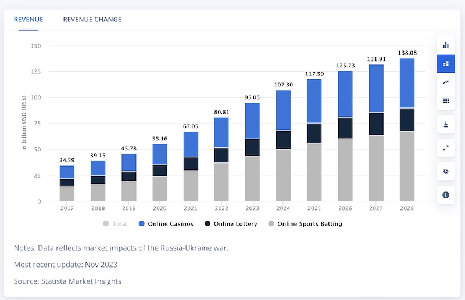Toggle the Online Casinos legend series
Viewport: 465px width, 300px height.
166,223
